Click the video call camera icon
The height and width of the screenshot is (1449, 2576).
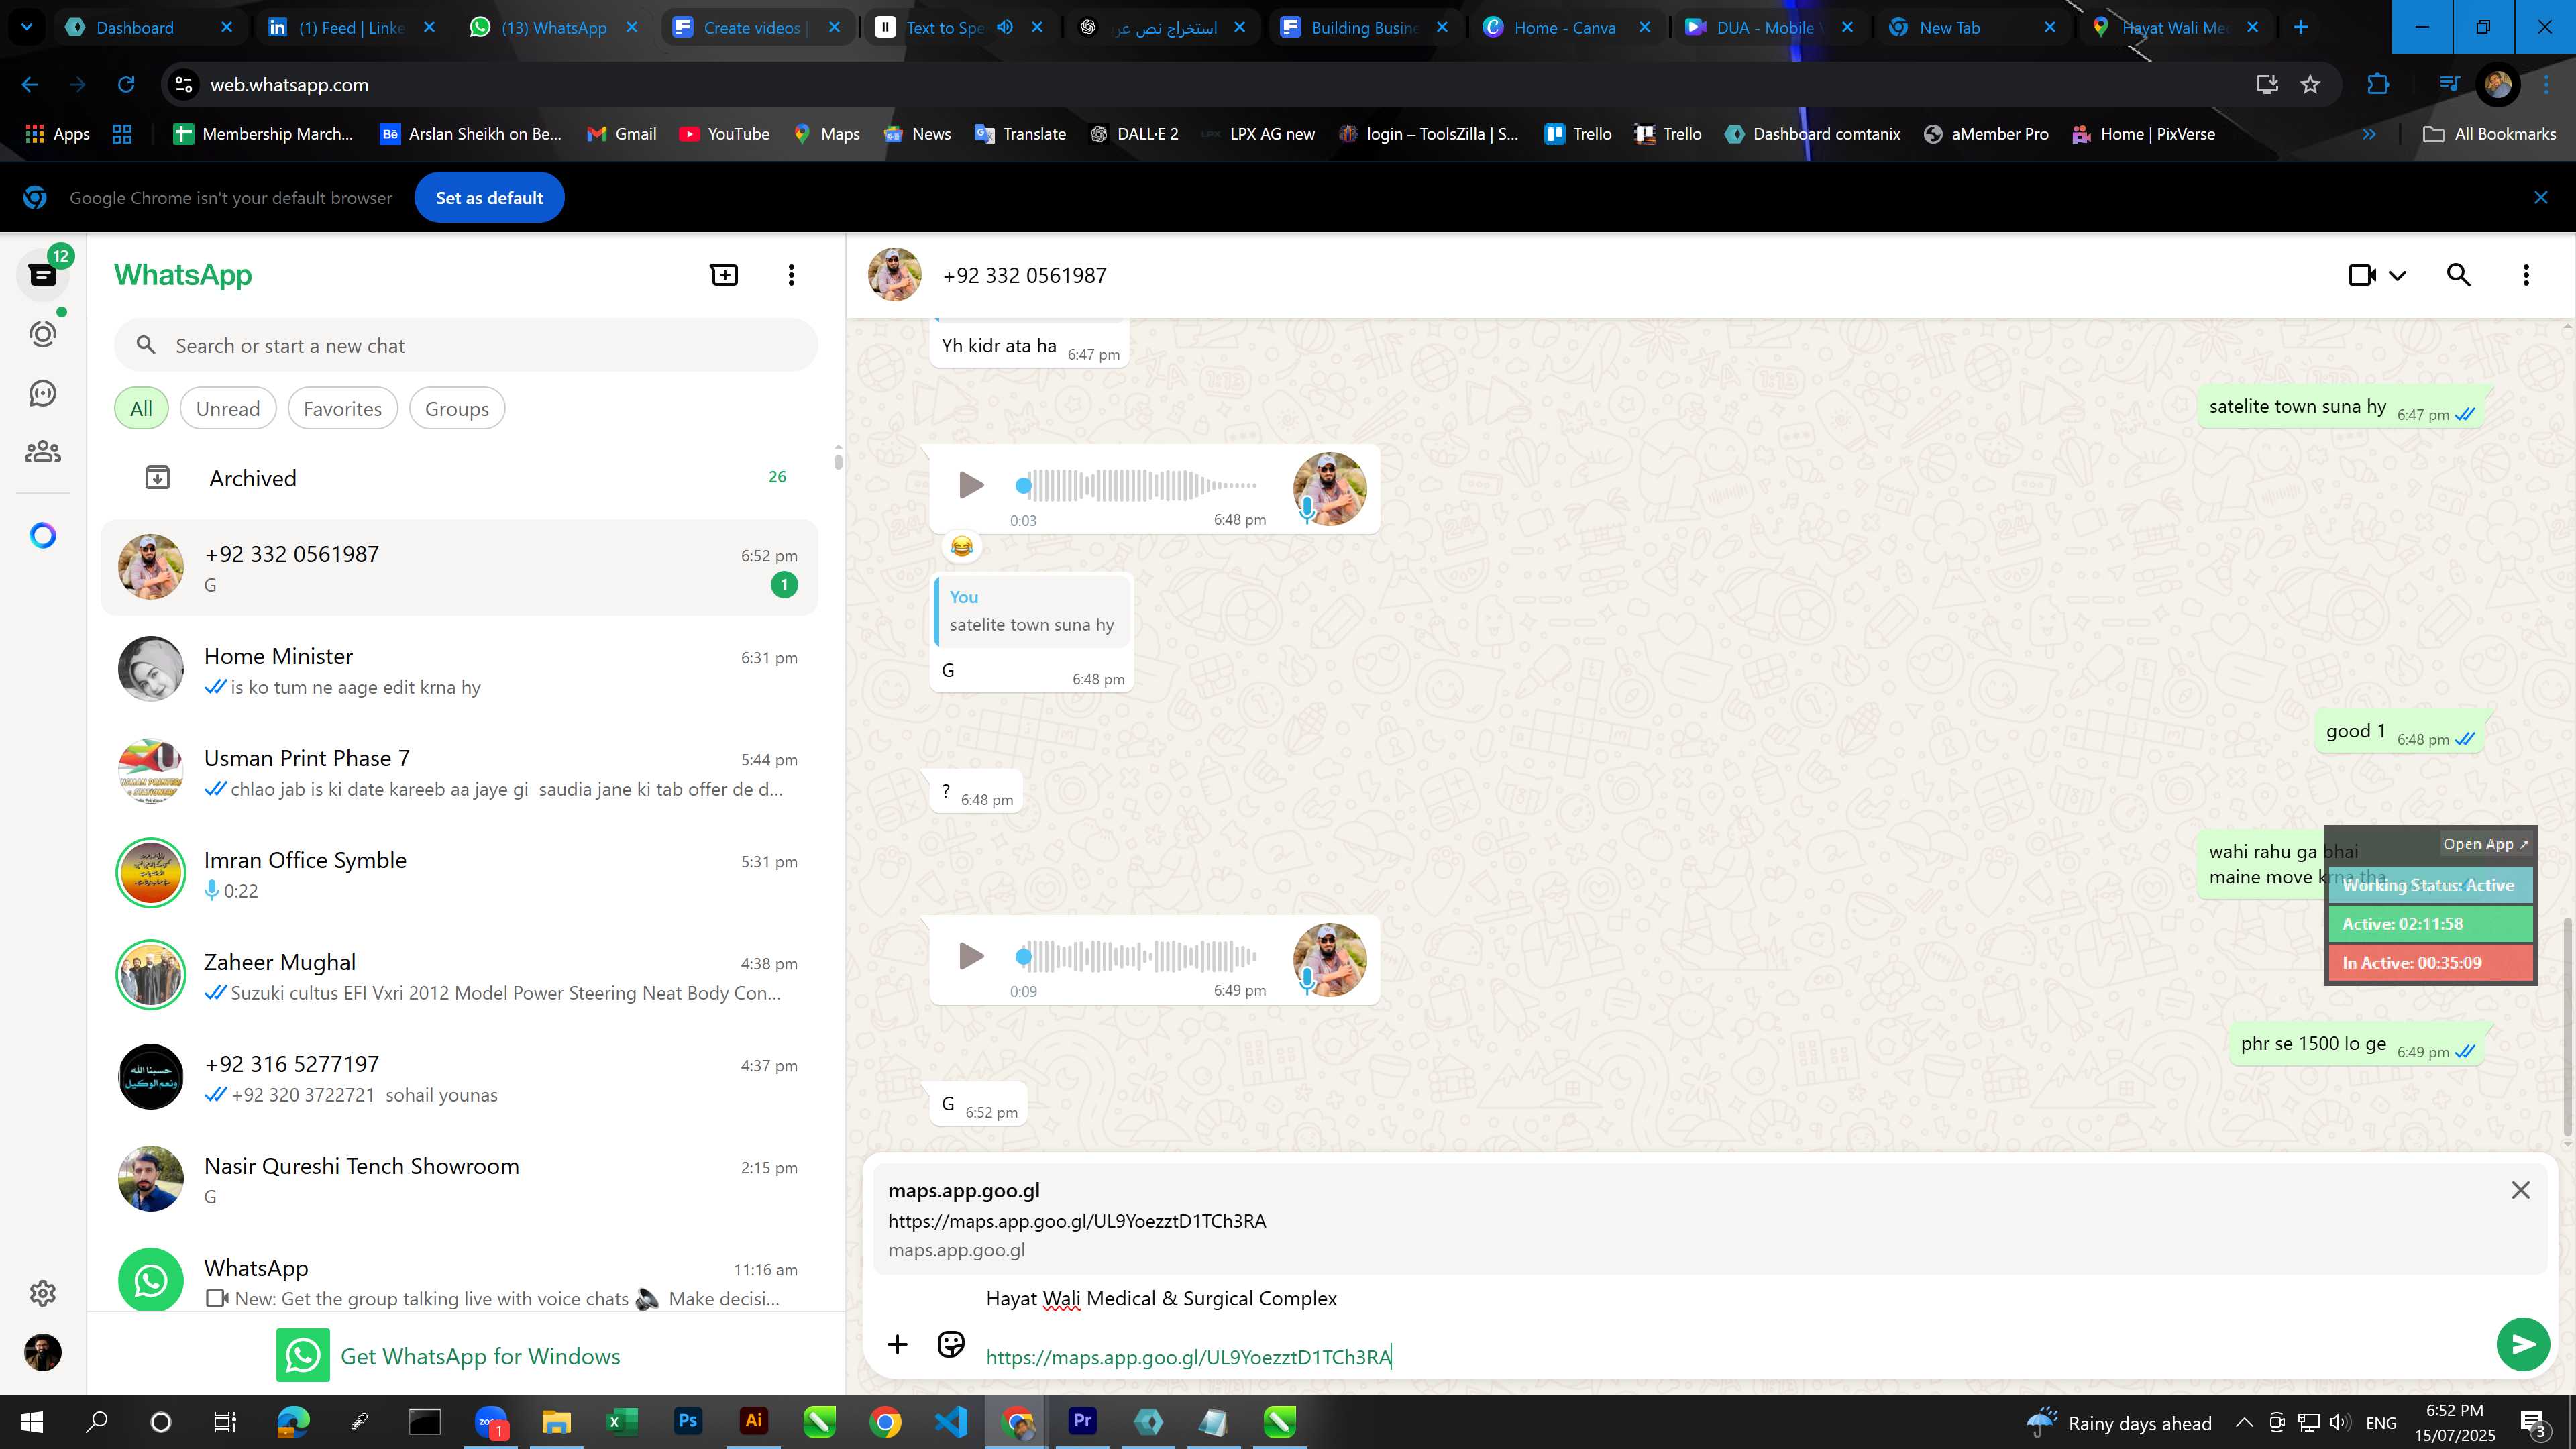tap(2362, 275)
